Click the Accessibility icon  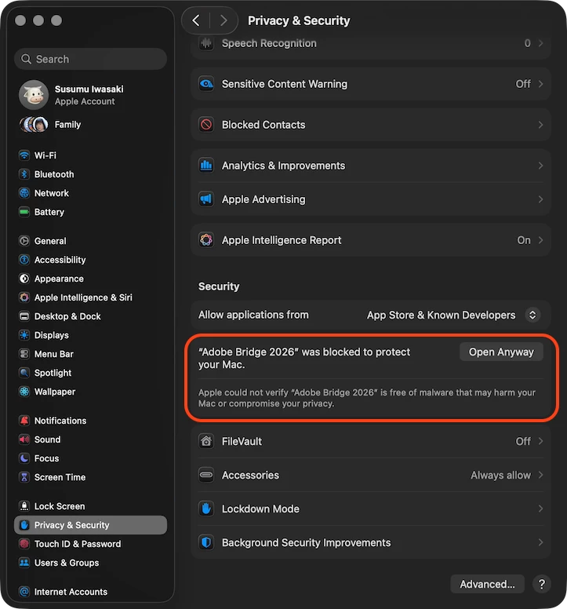tap(24, 260)
